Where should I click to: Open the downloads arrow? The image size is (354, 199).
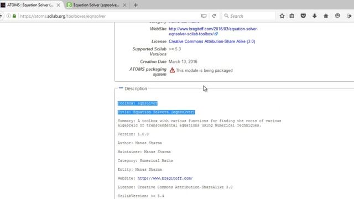[x=315, y=16]
